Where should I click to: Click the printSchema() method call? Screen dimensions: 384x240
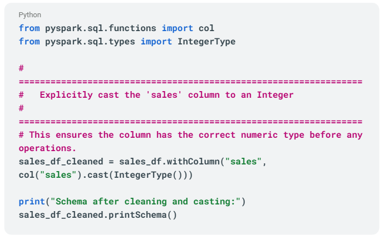[x=142, y=214]
